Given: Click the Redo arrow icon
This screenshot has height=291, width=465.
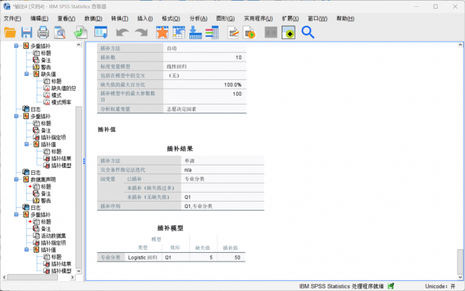Looking at the screenshot, I should click(141, 32).
